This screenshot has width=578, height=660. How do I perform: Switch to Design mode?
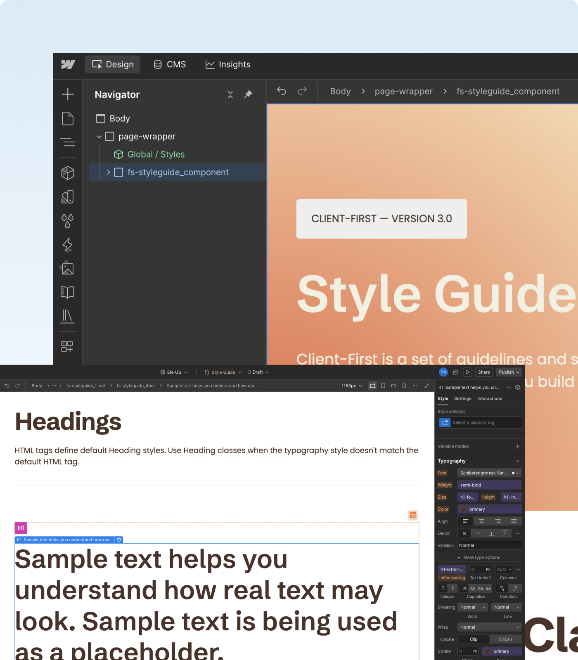[x=113, y=64]
